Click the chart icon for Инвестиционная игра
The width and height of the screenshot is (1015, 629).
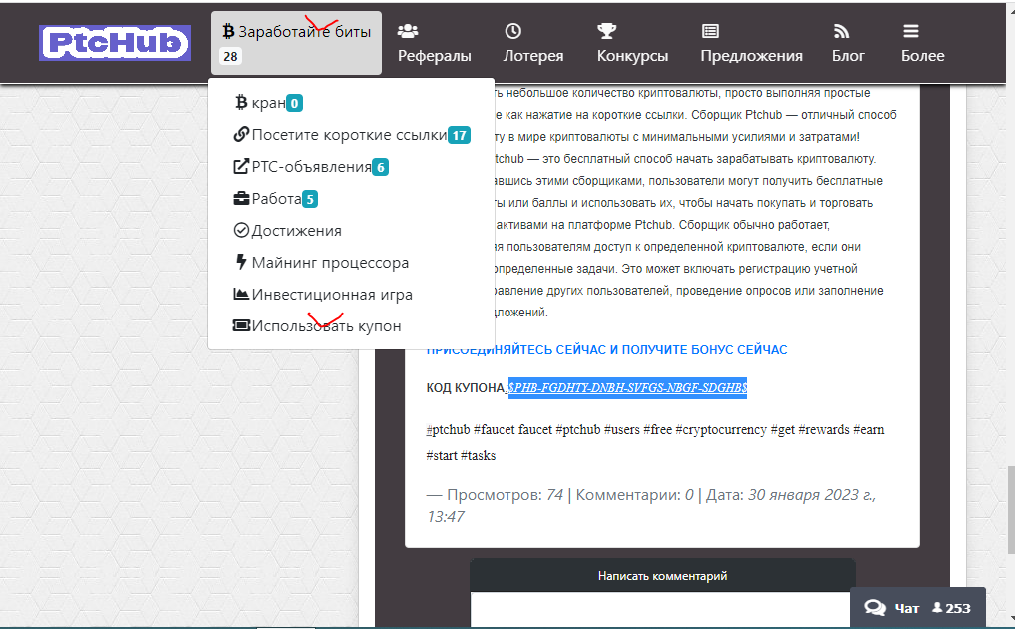coord(241,294)
